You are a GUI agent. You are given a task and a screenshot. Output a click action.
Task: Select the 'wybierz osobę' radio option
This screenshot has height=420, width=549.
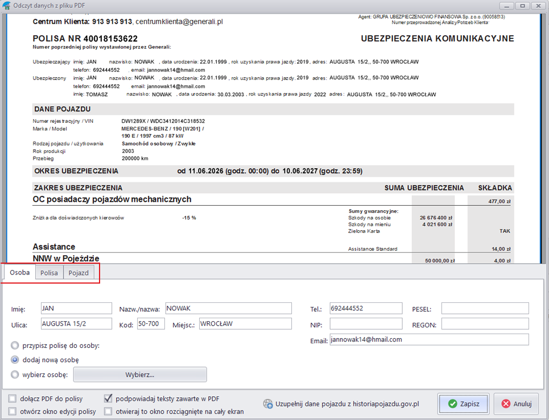[x=15, y=375]
